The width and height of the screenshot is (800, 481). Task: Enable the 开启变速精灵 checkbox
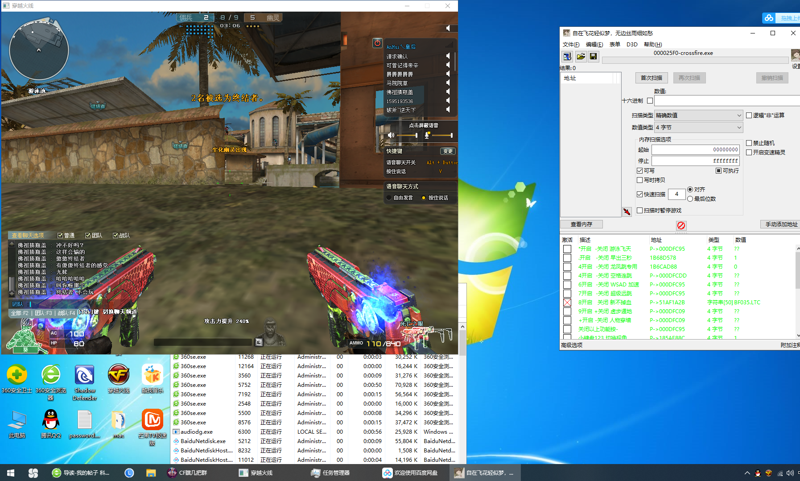tap(749, 152)
